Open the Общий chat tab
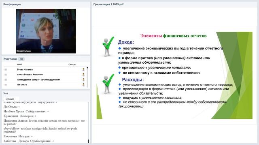The image size is (259, 145). 10,99
